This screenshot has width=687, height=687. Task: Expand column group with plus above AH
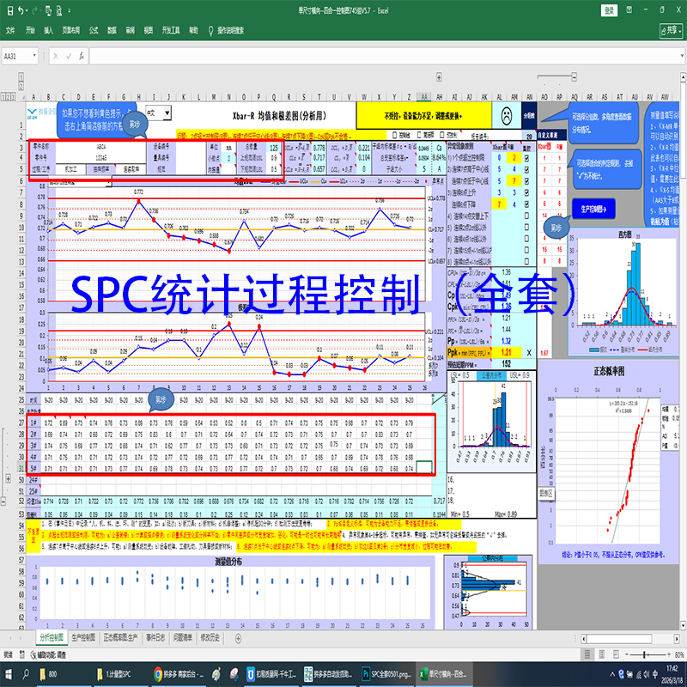point(439,77)
